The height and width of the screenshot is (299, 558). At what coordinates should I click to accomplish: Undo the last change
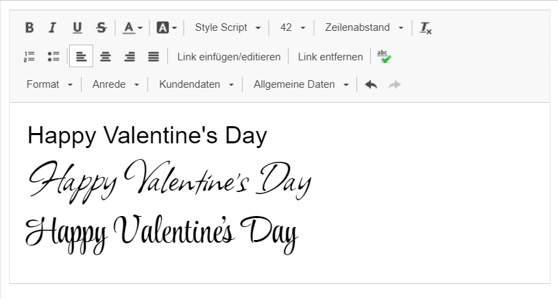pyautogui.click(x=371, y=84)
